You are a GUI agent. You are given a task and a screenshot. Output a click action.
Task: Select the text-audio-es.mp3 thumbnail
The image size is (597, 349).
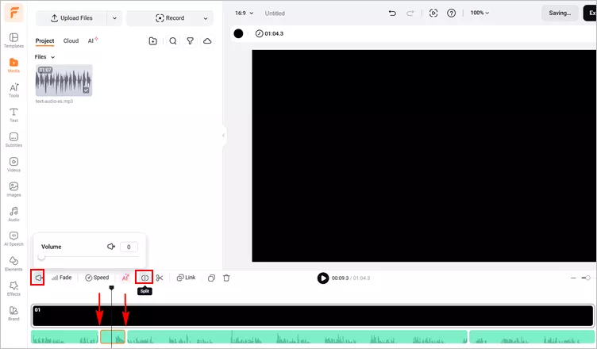tap(64, 80)
